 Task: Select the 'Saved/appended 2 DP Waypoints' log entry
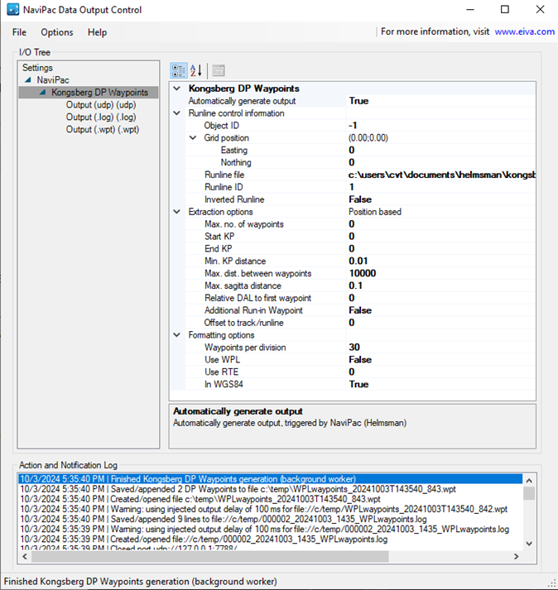tap(271, 489)
